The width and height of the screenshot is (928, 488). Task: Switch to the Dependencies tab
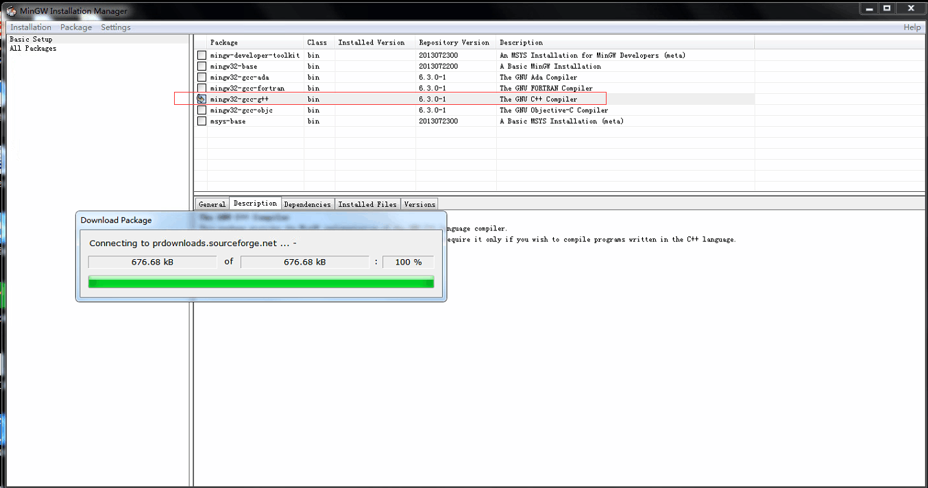point(307,204)
